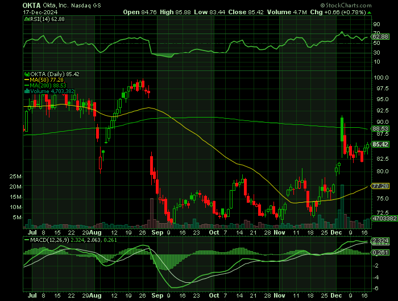This screenshot has height=301, width=398.
Task: Click the 4703382 volume tag on the right axis
Action: [384, 218]
